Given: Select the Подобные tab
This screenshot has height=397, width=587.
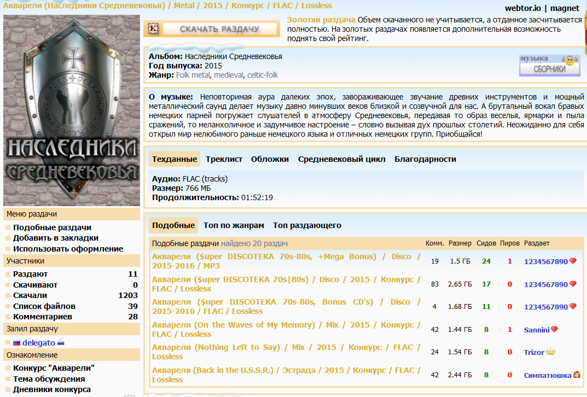Looking at the screenshot, I should tap(173, 225).
